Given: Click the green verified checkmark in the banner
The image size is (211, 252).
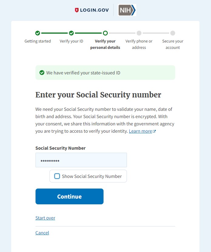Looking at the screenshot, I should point(42,73).
